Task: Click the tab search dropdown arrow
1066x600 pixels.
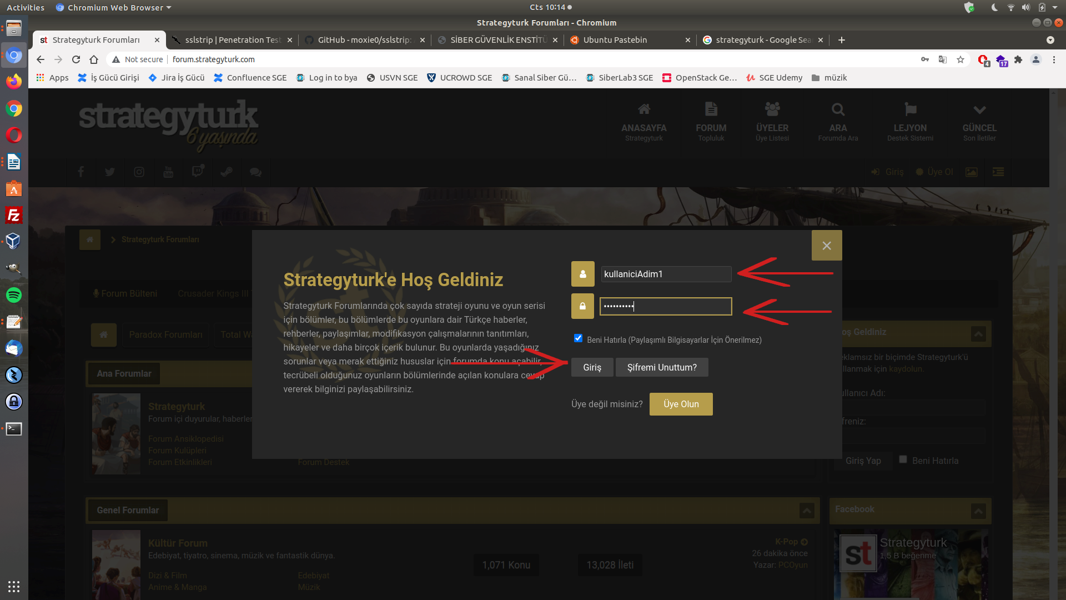Action: (x=1050, y=40)
